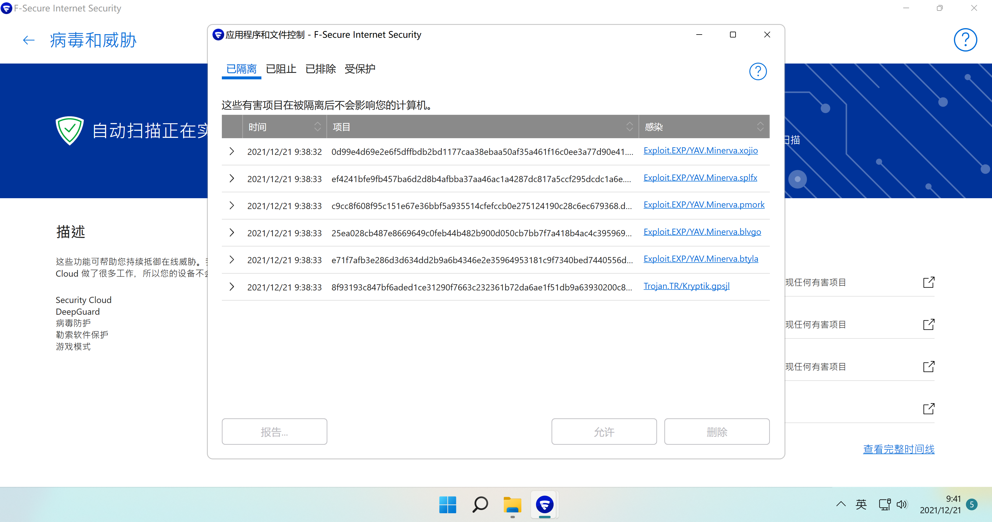Maximize the 应用程序和文件控制 dialog
Viewport: 992px width, 522px height.
pyautogui.click(x=733, y=35)
